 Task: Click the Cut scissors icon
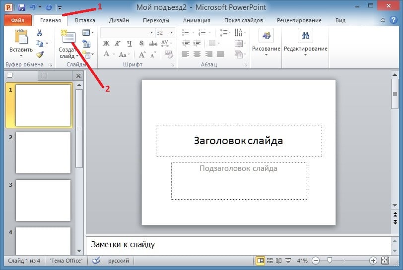pos(39,33)
